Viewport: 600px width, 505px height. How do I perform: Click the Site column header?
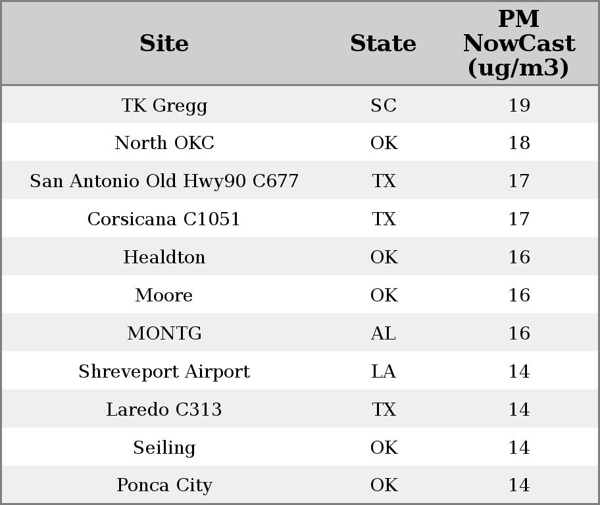pos(164,43)
